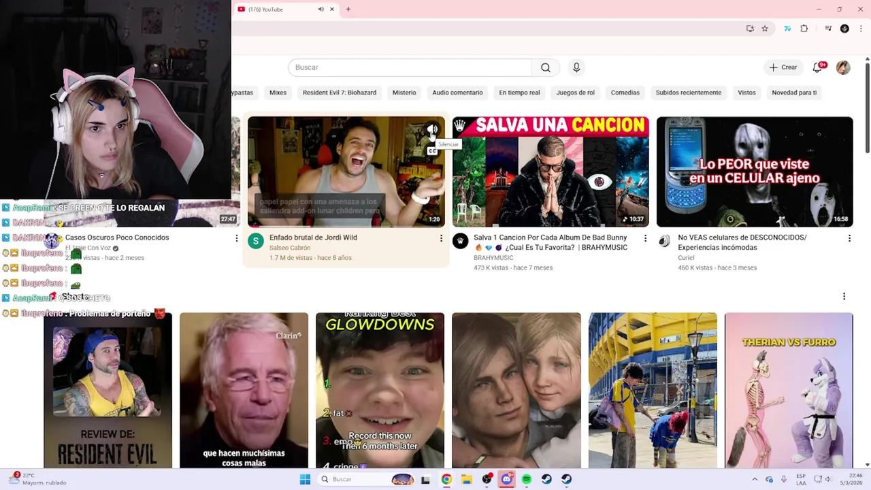Open a new browser tab

pyautogui.click(x=348, y=9)
